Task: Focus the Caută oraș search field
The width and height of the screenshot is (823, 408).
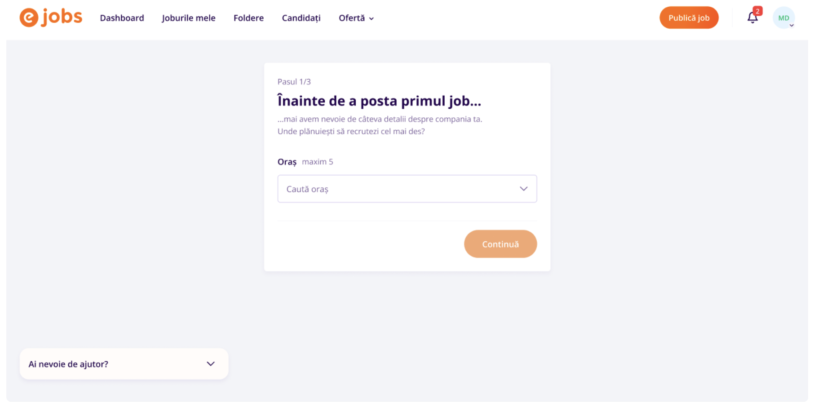Action: pos(407,189)
